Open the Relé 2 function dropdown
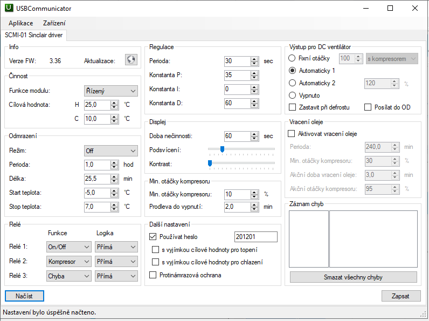Image resolution: width=429 pixels, height=321 pixels. [x=69, y=261]
